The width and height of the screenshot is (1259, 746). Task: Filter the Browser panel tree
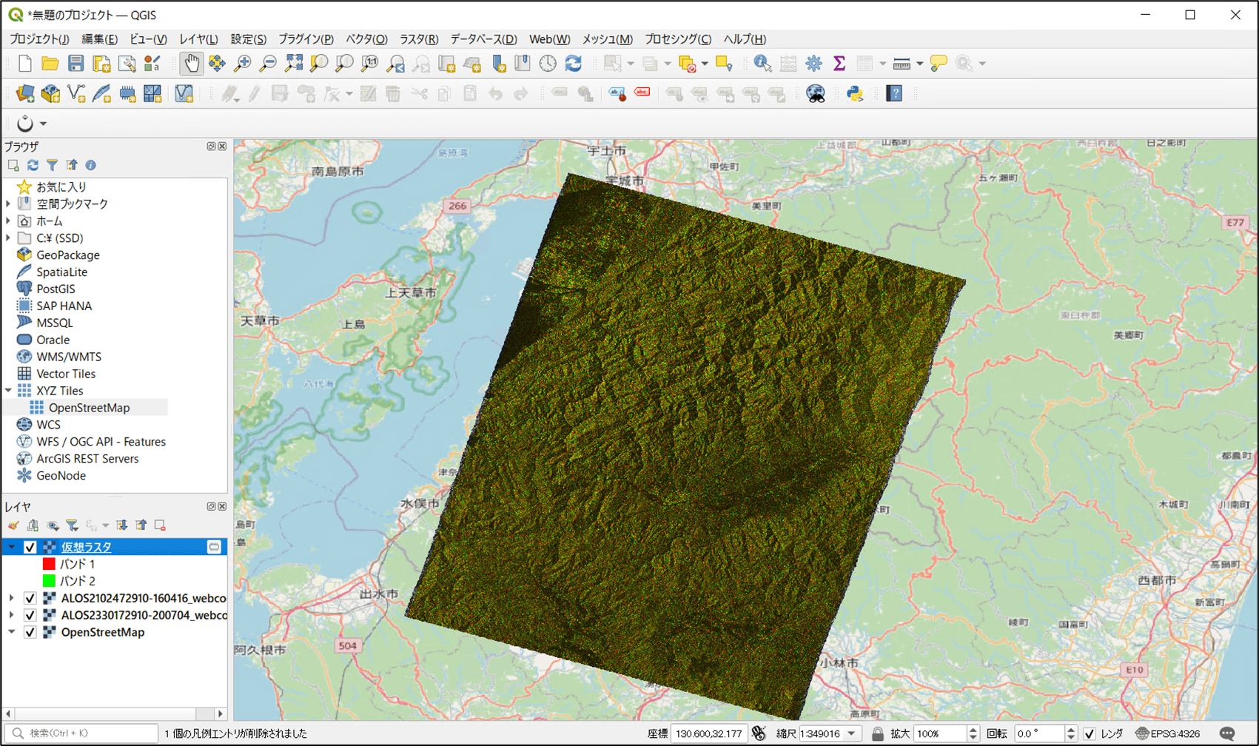[52, 165]
